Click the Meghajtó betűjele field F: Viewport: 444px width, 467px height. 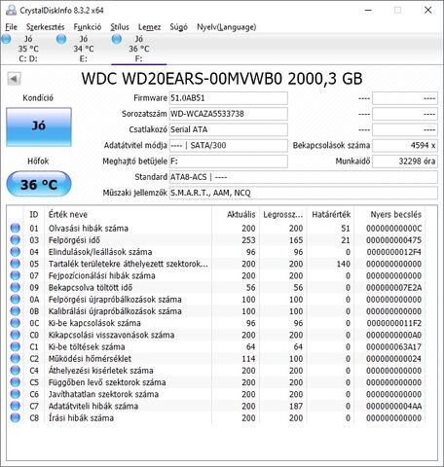click(x=229, y=162)
